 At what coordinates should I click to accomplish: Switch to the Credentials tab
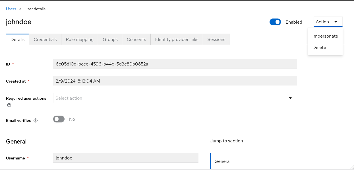pyautogui.click(x=45, y=39)
